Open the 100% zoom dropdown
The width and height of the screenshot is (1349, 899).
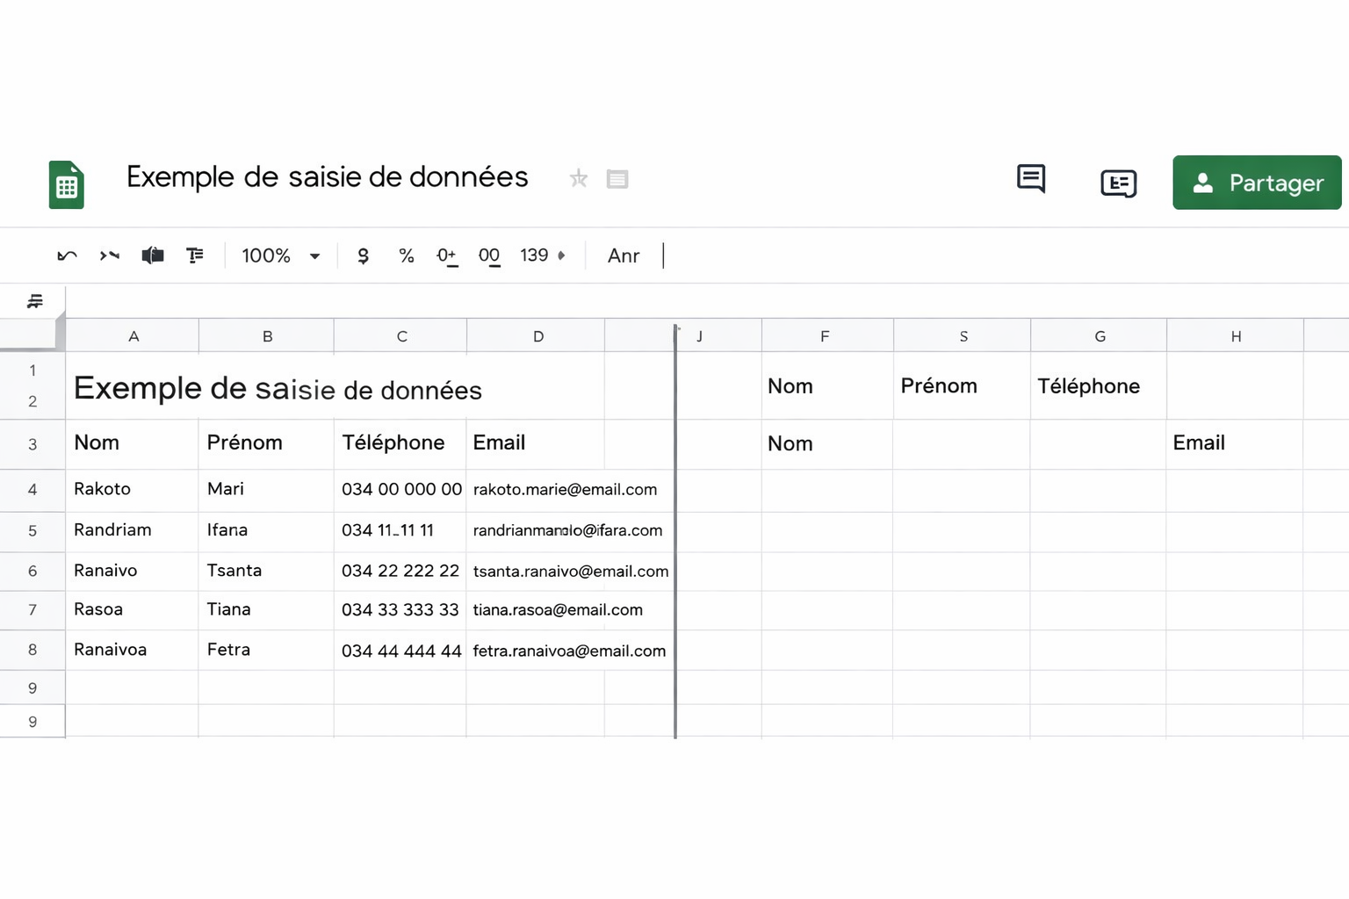point(281,255)
